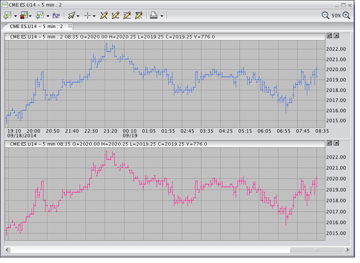Screen dimensions: 360x263
Task: Click the red and blue zigzag lines overlay icon
Action: (56, 15)
